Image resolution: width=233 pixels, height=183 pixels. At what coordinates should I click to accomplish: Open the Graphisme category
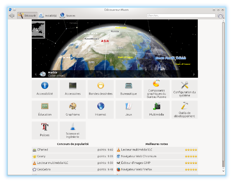[x=73, y=110]
